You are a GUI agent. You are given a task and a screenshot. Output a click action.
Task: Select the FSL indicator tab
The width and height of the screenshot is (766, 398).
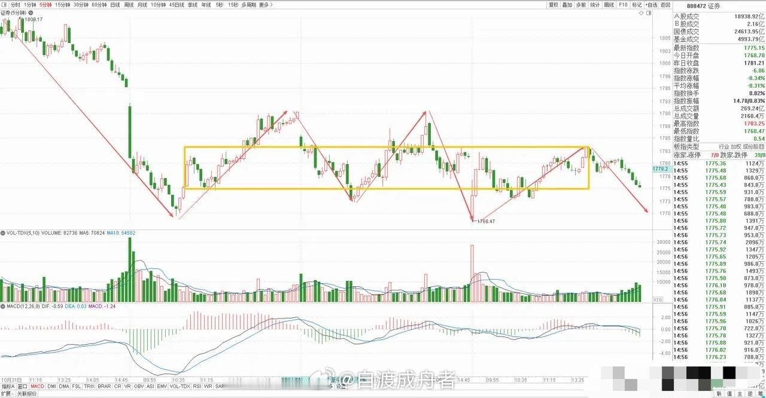point(76,387)
